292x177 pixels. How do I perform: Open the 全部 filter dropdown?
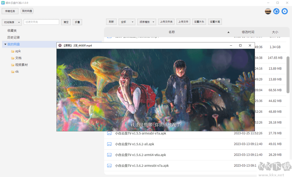pyautogui.click(x=127, y=22)
